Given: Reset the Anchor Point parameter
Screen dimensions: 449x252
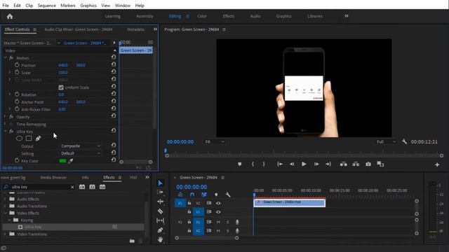Looking at the screenshot, I should pyautogui.click(x=114, y=101).
